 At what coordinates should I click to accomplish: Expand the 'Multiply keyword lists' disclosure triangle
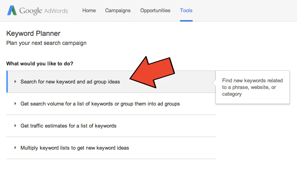click(x=15, y=148)
